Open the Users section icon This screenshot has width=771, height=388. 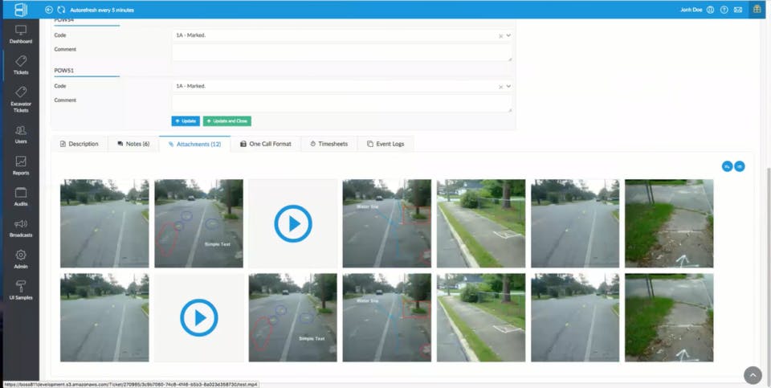point(21,131)
